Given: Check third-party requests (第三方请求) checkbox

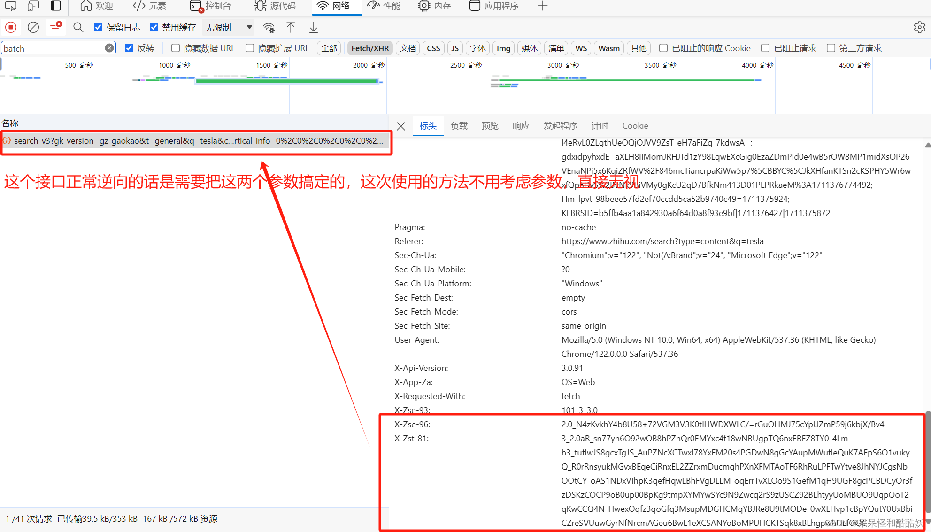Looking at the screenshot, I should pyautogui.click(x=831, y=48).
